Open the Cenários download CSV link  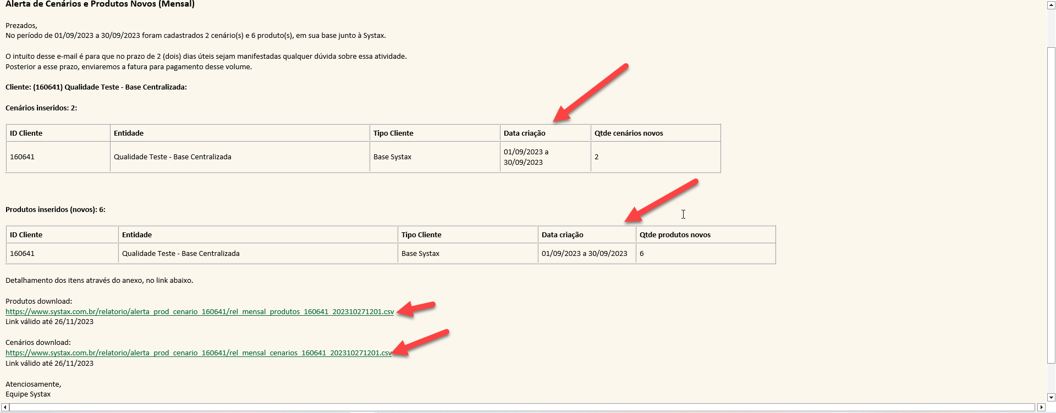[x=199, y=353]
